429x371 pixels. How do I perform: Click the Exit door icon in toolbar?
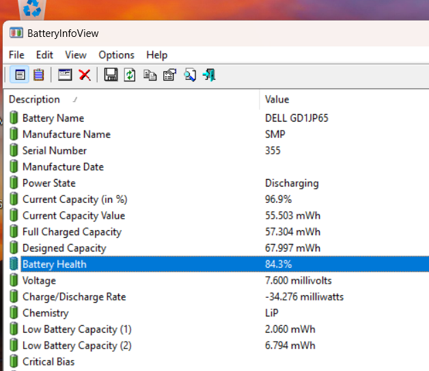[209, 75]
